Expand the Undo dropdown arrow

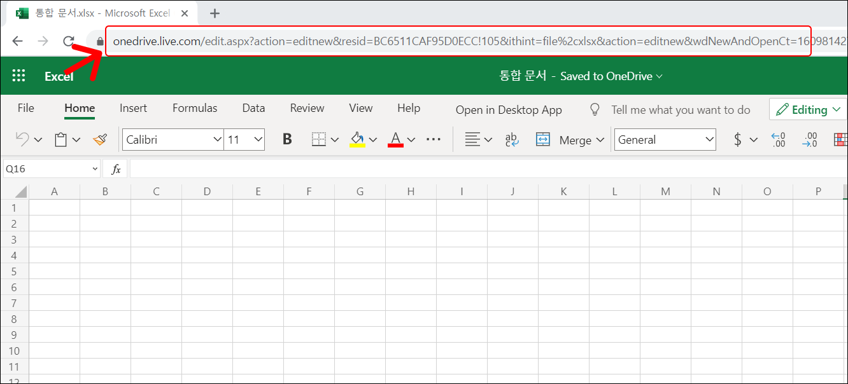[38, 140]
